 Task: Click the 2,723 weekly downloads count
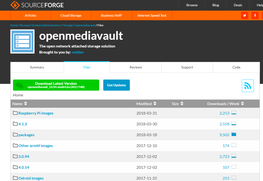[224, 157]
